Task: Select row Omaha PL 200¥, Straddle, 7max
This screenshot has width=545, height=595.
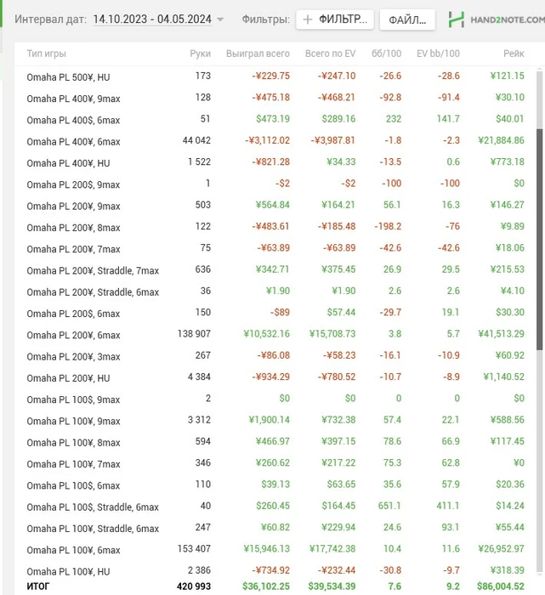Action: pyautogui.click(x=275, y=270)
